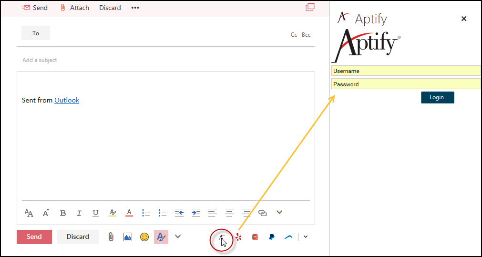Show the Cc field
Image resolution: width=482 pixels, height=257 pixels.
point(294,35)
